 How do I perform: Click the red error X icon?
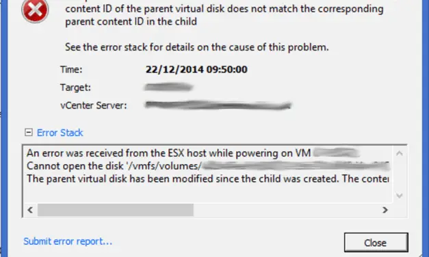click(35, 10)
